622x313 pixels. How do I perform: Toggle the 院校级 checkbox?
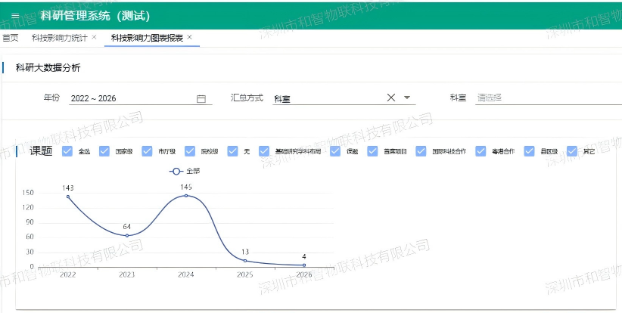[x=190, y=151]
